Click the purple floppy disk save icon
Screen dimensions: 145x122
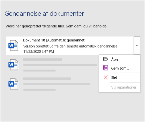click(106, 68)
